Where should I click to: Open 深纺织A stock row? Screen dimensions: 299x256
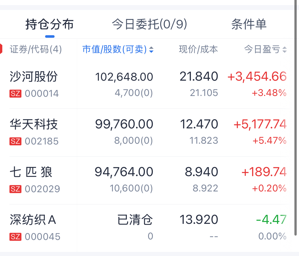[33, 220]
